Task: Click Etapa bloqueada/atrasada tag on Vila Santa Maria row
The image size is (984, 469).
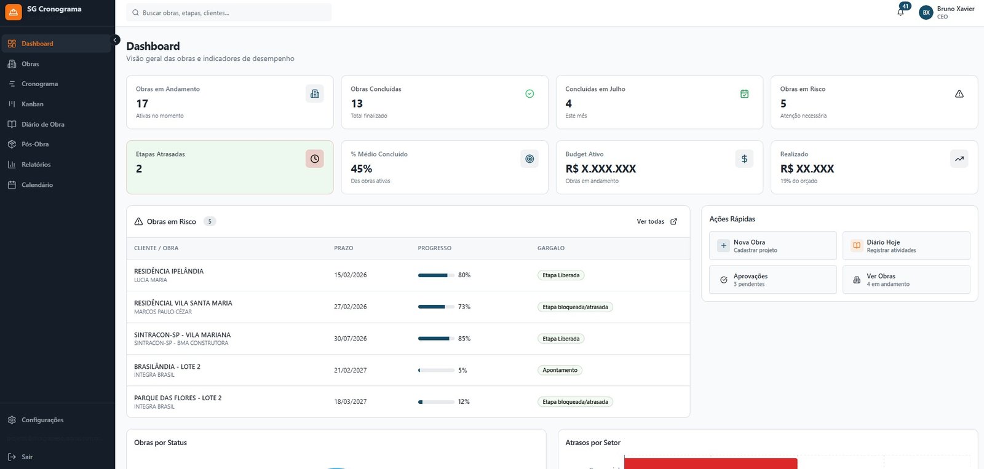Action: click(x=575, y=307)
